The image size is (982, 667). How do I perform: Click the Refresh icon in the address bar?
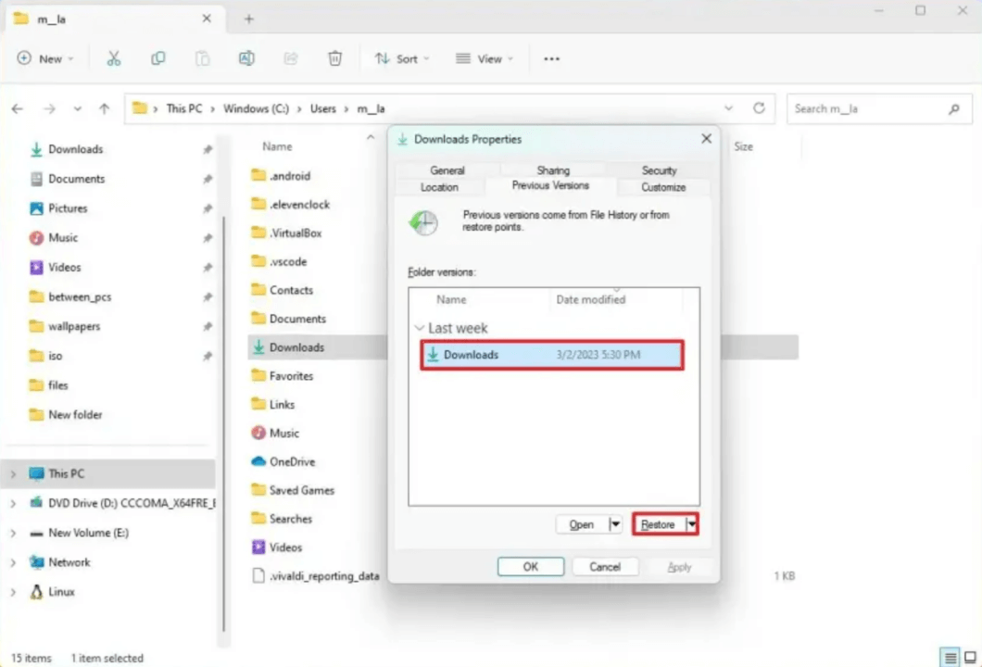[759, 108]
